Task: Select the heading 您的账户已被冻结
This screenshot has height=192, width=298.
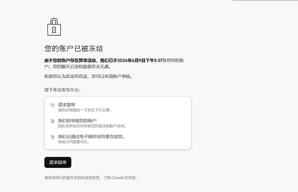Action: coord(74,49)
